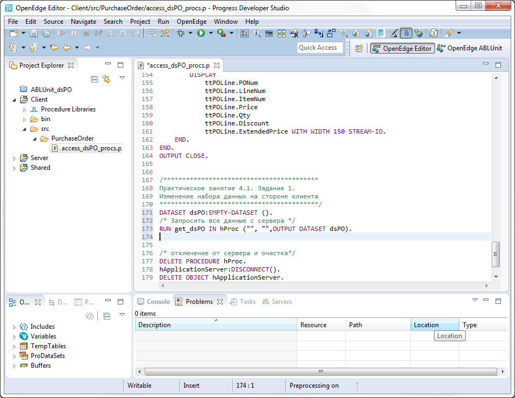Expand the TempTables outline node
Screen dimensions: 515x398
(14, 347)
